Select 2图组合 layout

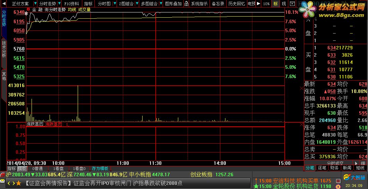(x=126, y=3)
